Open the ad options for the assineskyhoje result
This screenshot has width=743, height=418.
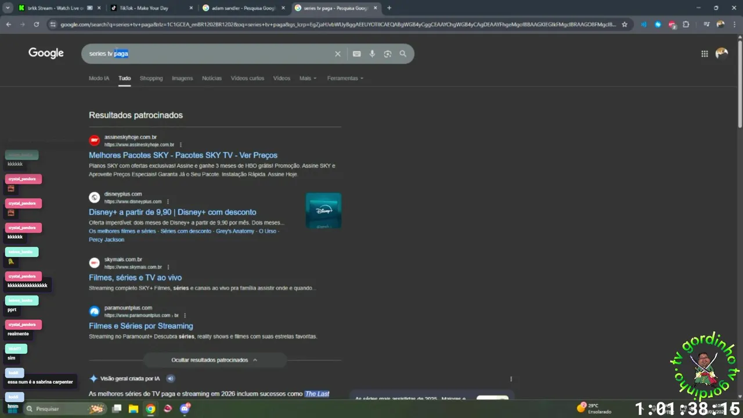pos(181,145)
